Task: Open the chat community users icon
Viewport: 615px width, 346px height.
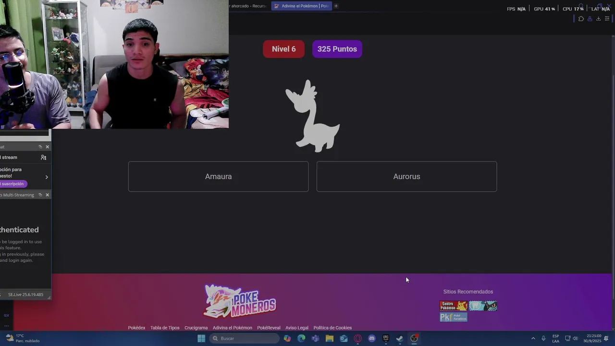Action: coord(44,157)
